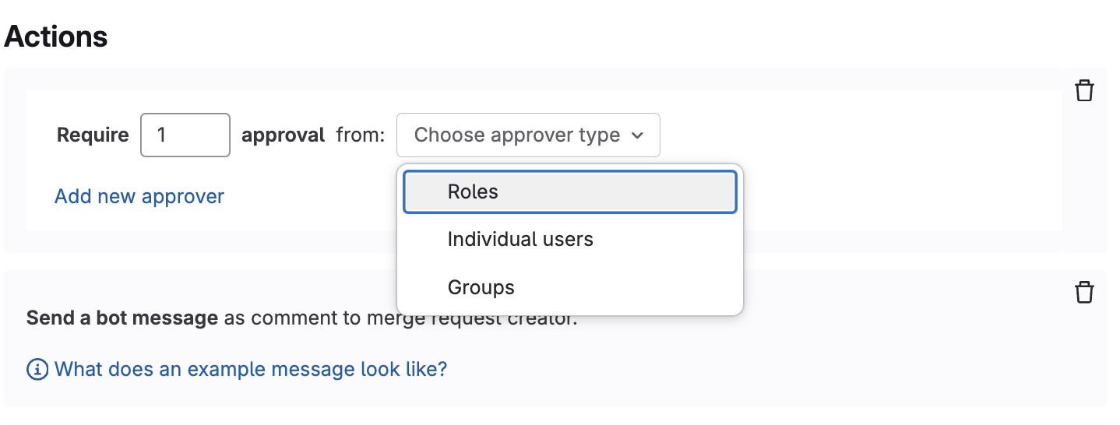The width and height of the screenshot is (1120, 425).
Task: Remove the bot message action
Action: click(1084, 293)
